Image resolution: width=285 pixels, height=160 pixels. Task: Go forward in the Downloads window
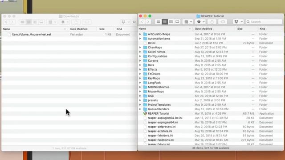(12, 22)
